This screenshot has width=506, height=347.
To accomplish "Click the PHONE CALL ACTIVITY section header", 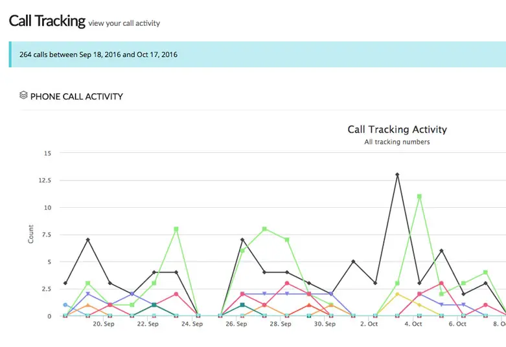I will (76, 96).
